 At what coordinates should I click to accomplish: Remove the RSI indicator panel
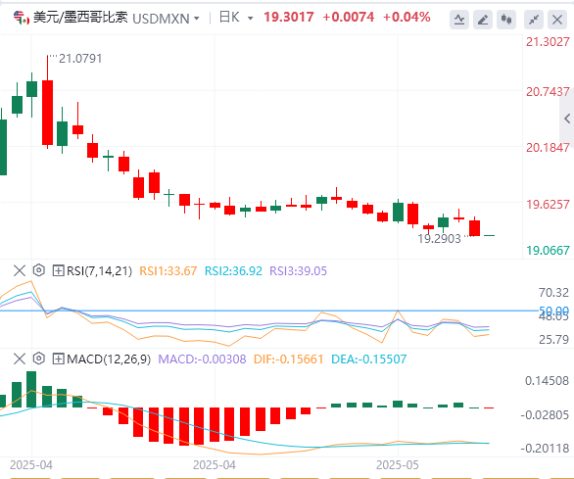(20, 271)
